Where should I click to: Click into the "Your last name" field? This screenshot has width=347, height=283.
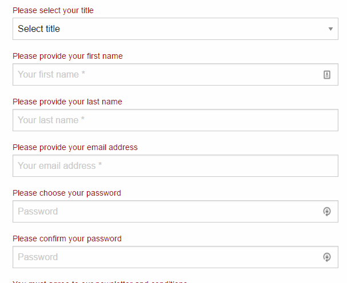175,120
